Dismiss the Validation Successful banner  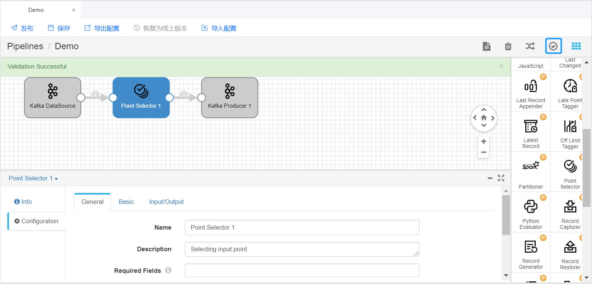coord(501,66)
